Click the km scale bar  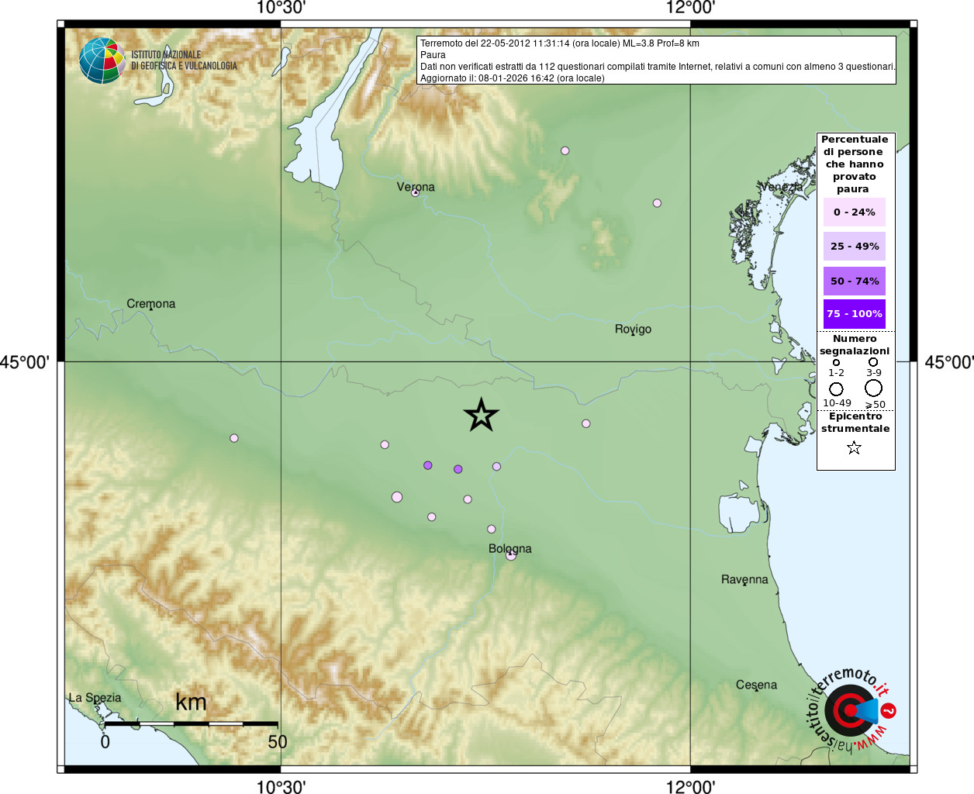(x=191, y=723)
